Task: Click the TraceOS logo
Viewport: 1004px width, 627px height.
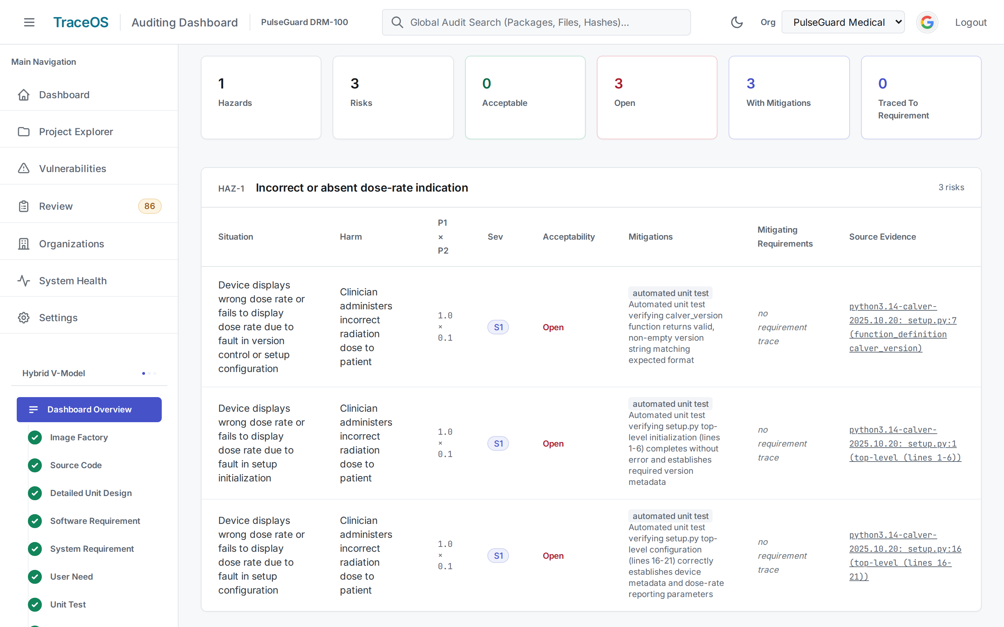Action: pyautogui.click(x=81, y=22)
